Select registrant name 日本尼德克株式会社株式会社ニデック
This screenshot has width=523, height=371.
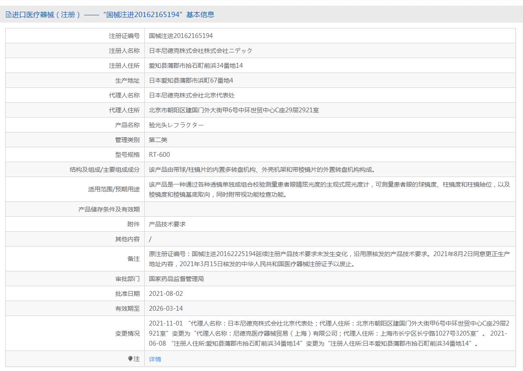click(200, 51)
